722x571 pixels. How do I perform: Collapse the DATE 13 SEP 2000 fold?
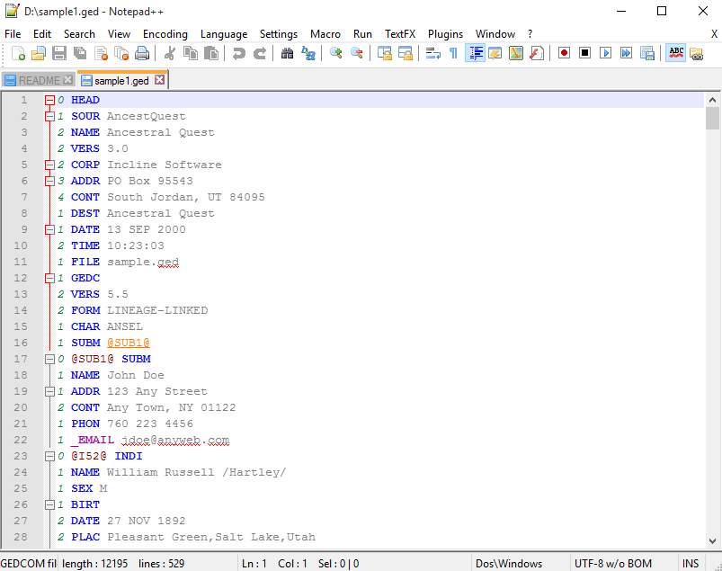click(49, 229)
